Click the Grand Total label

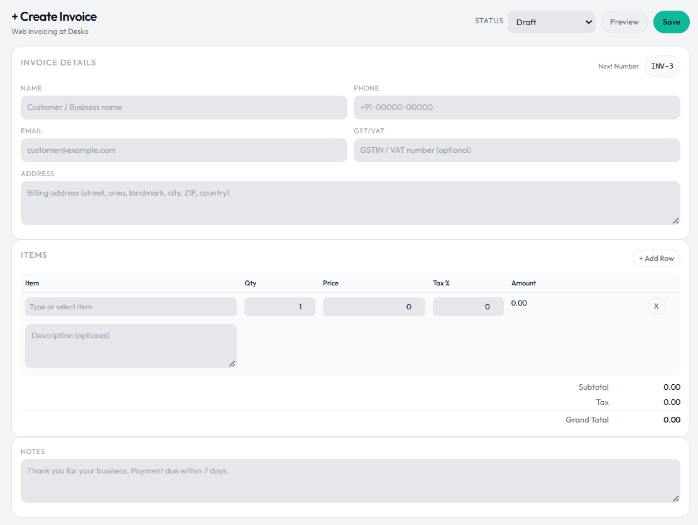coord(587,419)
